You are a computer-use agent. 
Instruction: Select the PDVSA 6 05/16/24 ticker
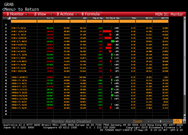click(19, 96)
